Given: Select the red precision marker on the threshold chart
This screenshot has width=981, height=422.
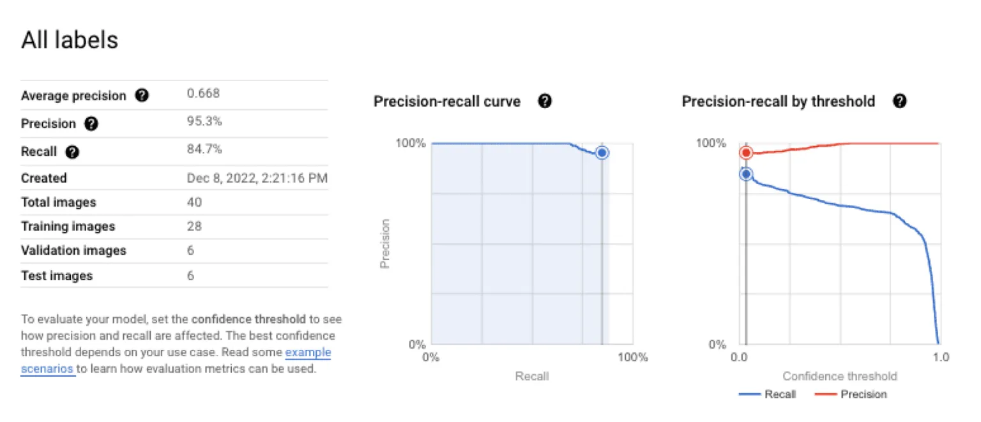Looking at the screenshot, I should coord(745,153).
